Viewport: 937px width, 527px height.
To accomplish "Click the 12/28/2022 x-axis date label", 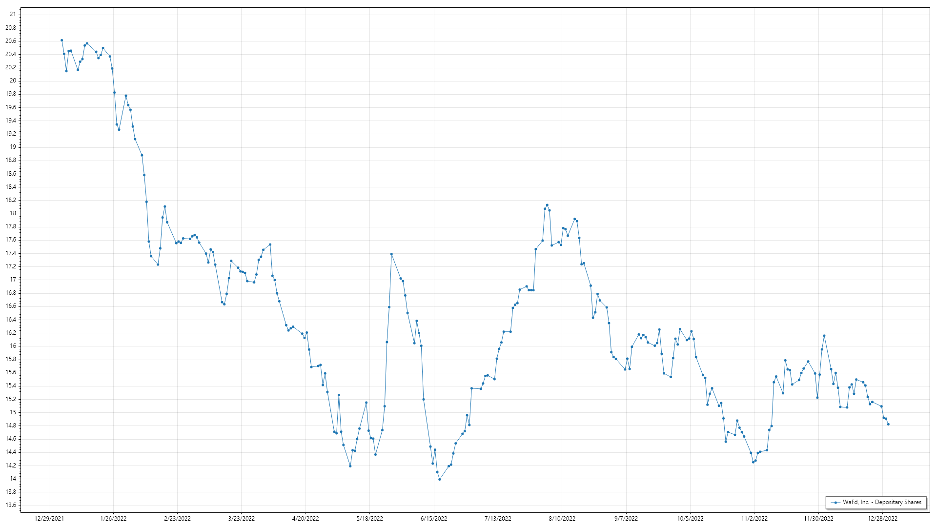I will pyautogui.click(x=882, y=518).
